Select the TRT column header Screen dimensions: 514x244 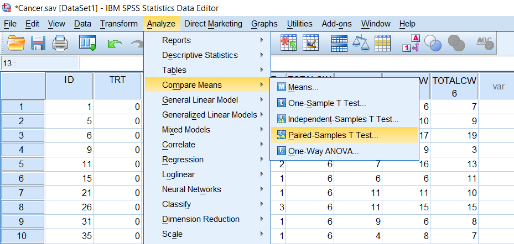pos(117,86)
